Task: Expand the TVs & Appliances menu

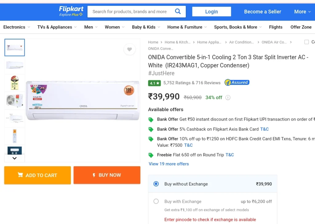Action: click(x=57, y=27)
